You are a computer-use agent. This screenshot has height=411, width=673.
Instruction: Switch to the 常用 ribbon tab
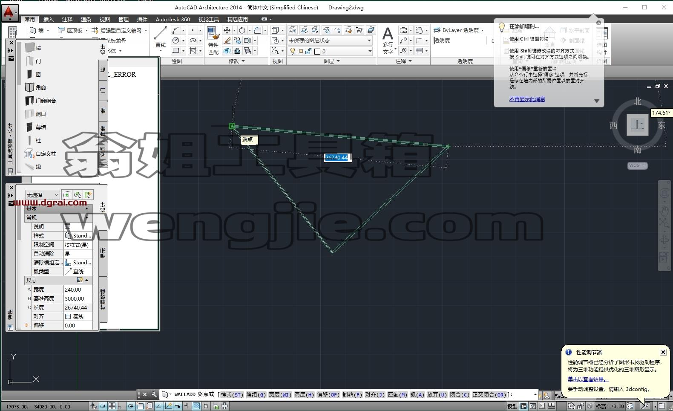(30, 19)
